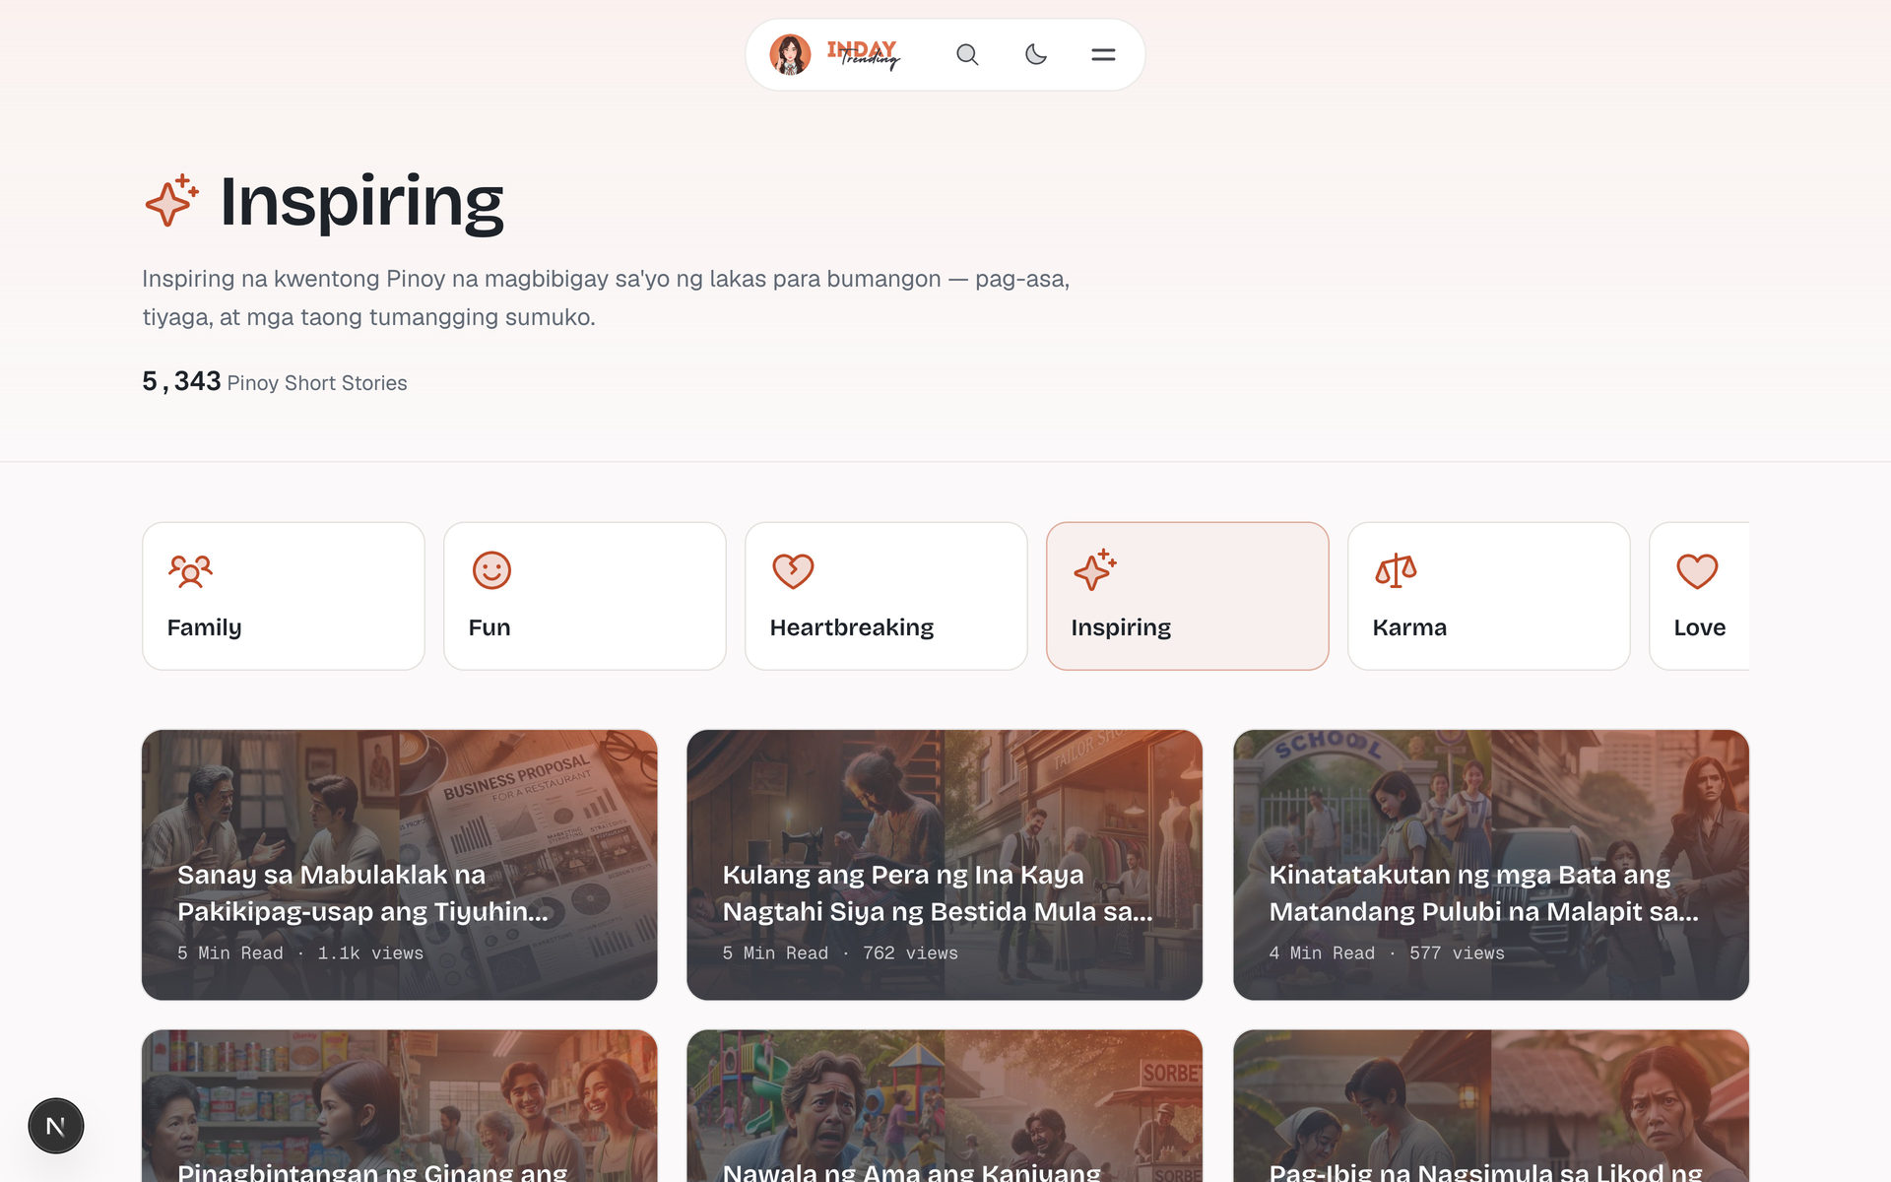This screenshot has width=1891, height=1182.
Task: Click the Inspiring sparkle icon in category card
Action: coord(1094,570)
